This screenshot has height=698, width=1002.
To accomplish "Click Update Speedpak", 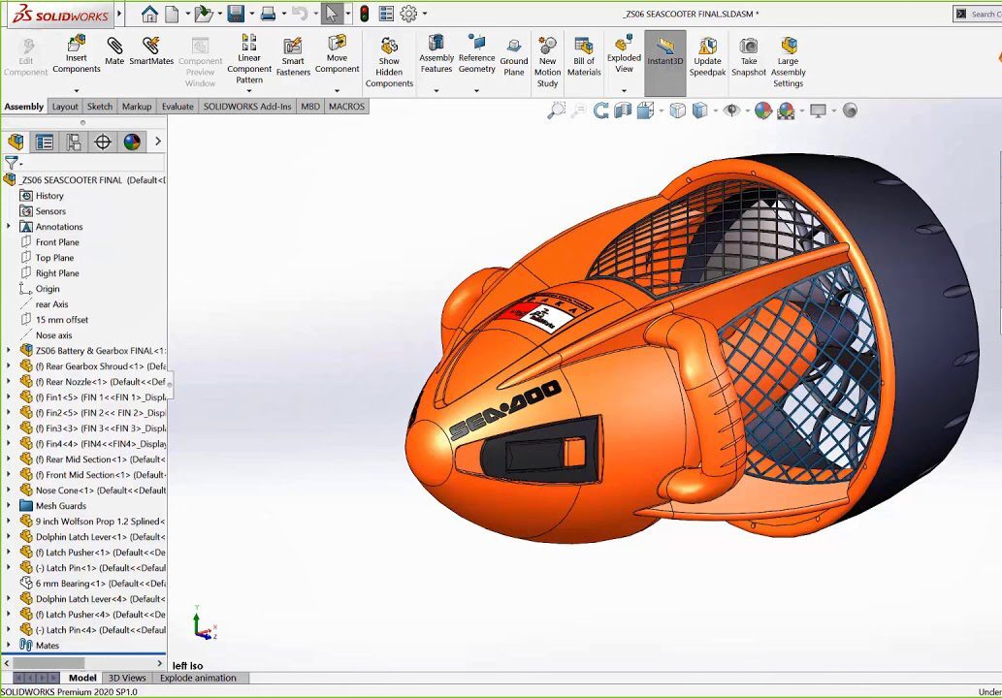I will [x=707, y=56].
